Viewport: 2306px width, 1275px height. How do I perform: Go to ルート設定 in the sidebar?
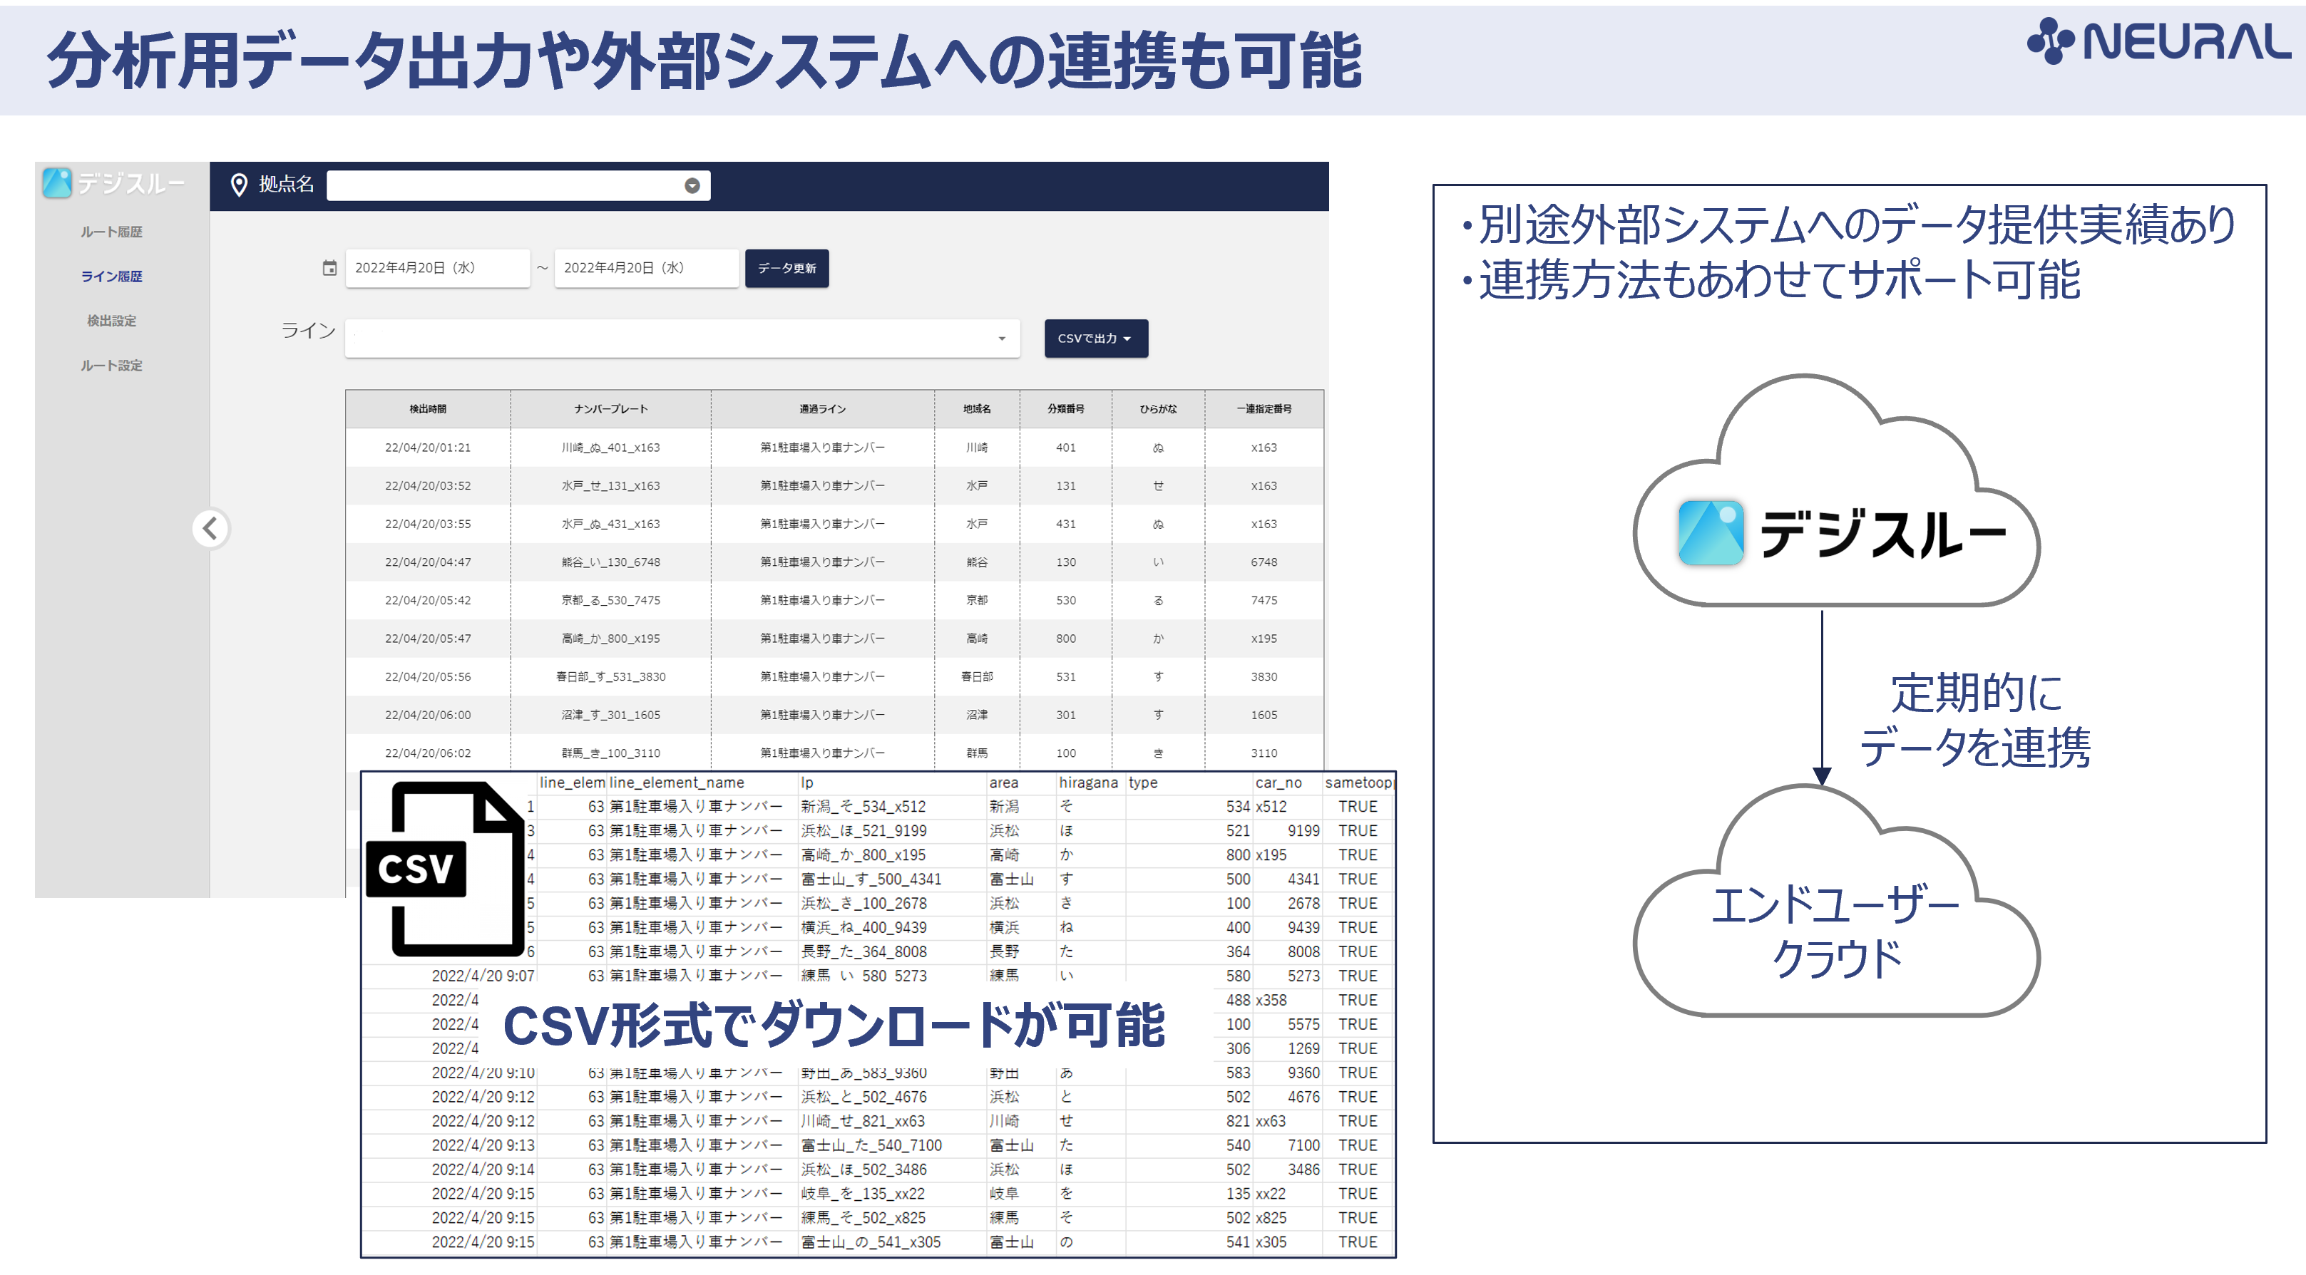pyautogui.click(x=112, y=365)
